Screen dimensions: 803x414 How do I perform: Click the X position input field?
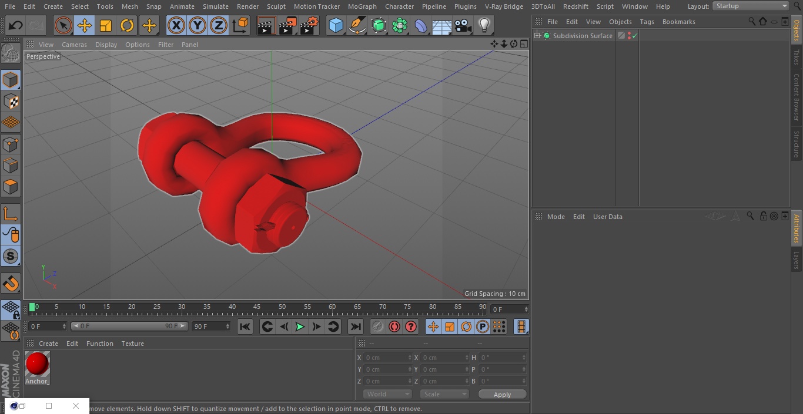pos(387,358)
